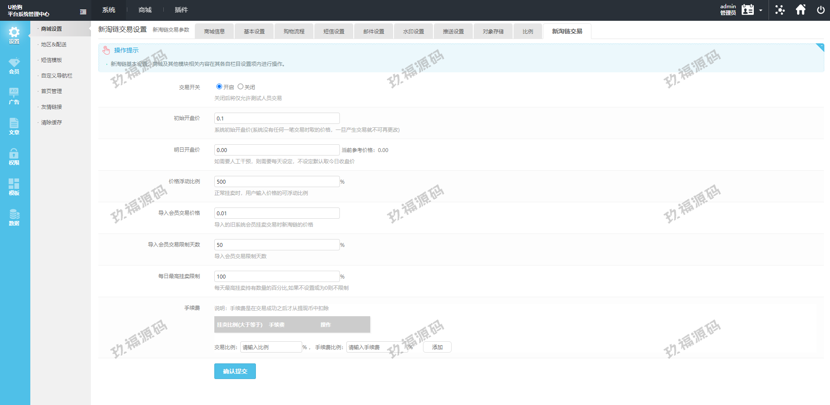
Task: Select the 开启 radio button
Action: [219, 87]
